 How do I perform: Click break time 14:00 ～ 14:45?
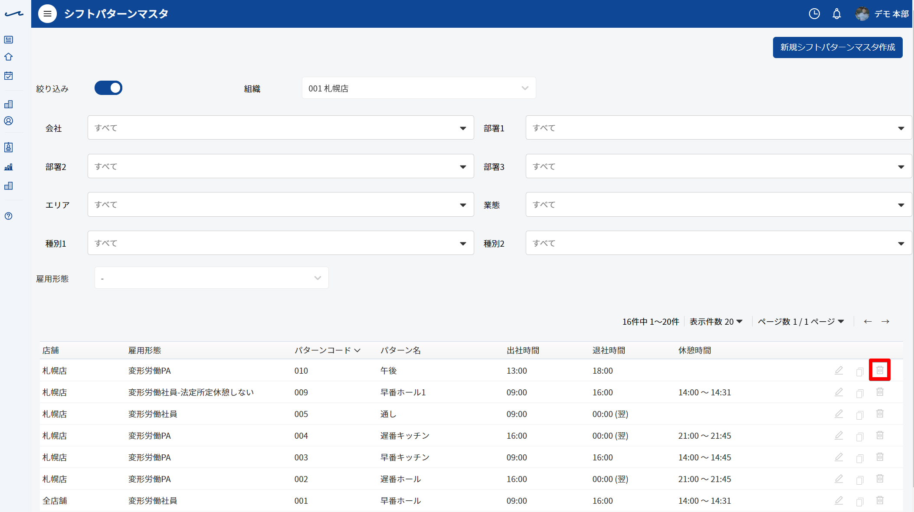pyautogui.click(x=704, y=457)
